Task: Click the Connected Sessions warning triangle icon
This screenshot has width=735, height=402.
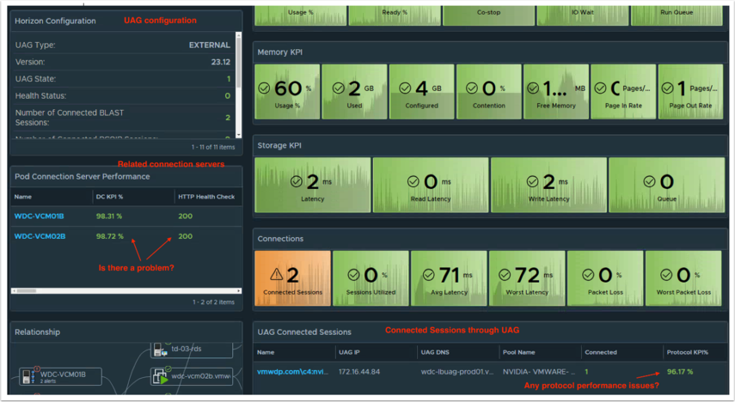Action: tap(278, 276)
